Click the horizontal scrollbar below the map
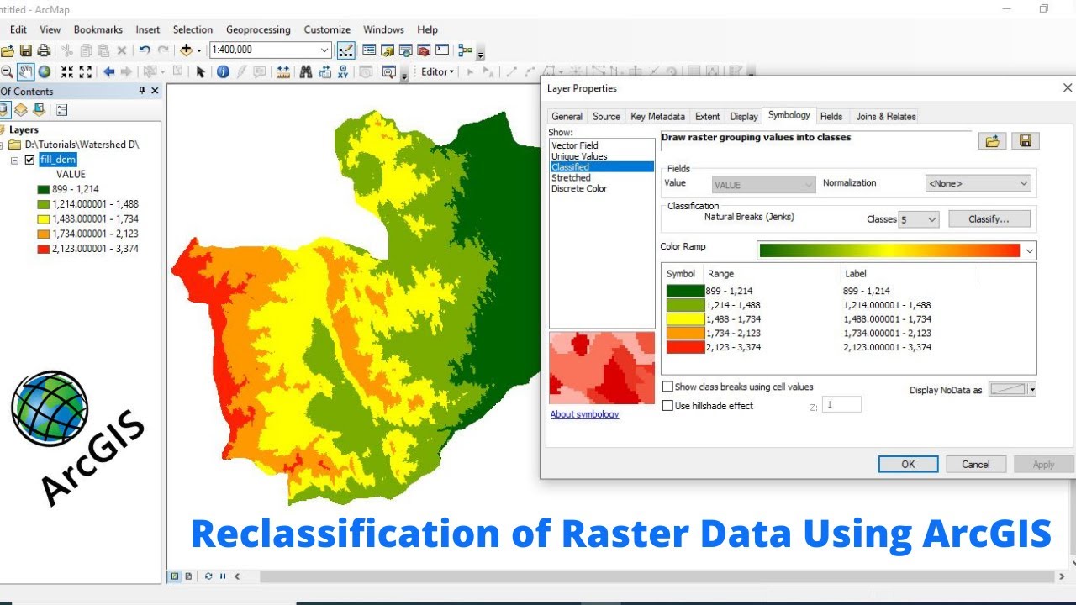Viewport: 1076px width, 605px height. pos(657,576)
